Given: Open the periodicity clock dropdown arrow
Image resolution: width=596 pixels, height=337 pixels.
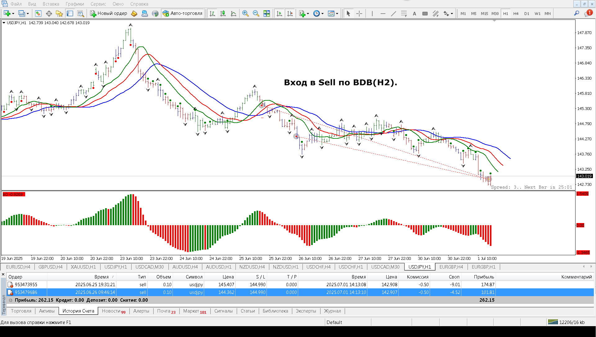Looking at the screenshot, I should (323, 14).
